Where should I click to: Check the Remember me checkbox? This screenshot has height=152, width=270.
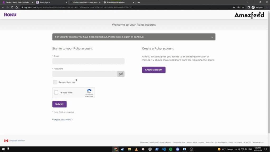[55, 82]
